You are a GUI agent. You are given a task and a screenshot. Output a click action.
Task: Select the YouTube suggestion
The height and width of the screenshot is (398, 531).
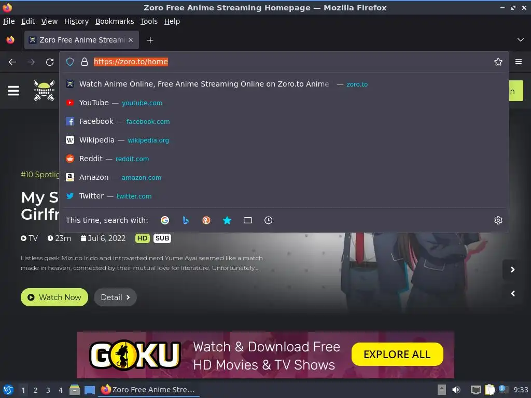click(x=284, y=103)
